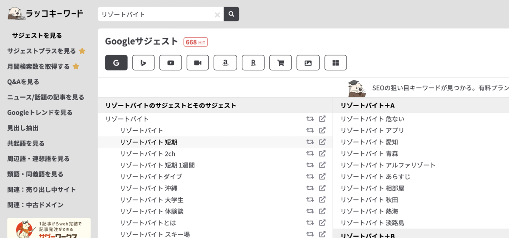Image resolution: width=509 pixels, height=238 pixels.
Task: Open 関連:売り出し中サイト menu item
Action: point(42,189)
